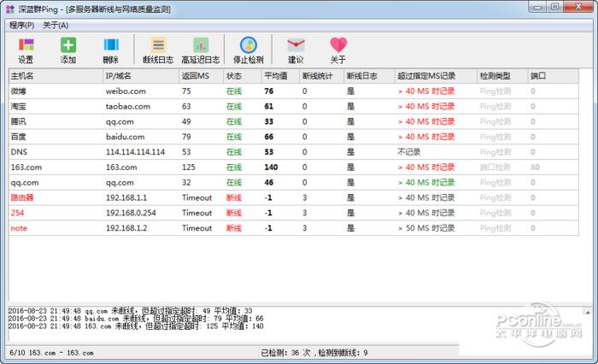Minimize the 深蓝群Ping window

coord(537,7)
